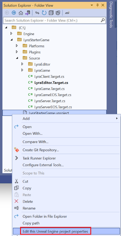Collapse the LyraStarterGame folder
Screen dimensions: 121x236
coord(12,40)
